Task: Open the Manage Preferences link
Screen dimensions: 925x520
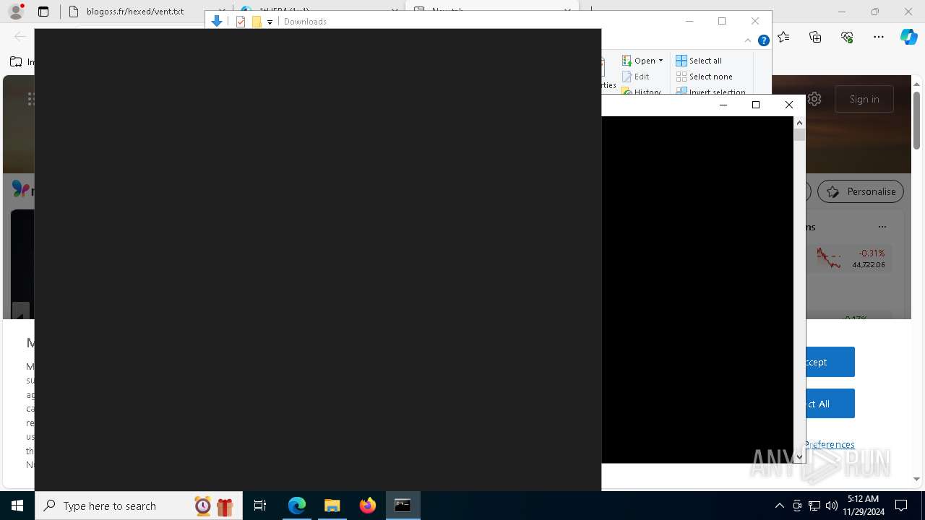Action: 830,444
